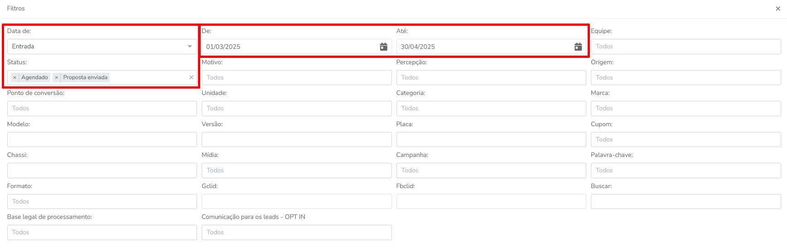
Task: Clear all selected Status values
Action: [x=191, y=77]
